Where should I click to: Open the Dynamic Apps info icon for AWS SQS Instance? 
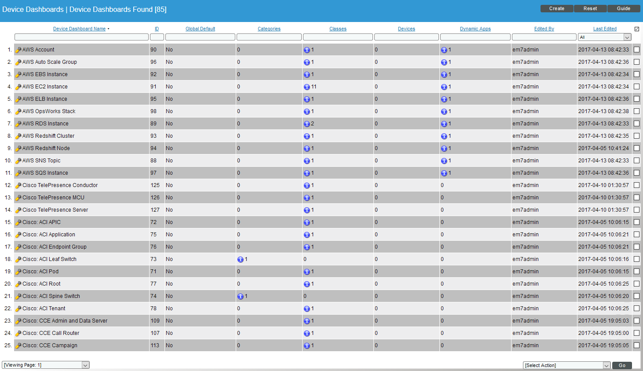point(444,173)
